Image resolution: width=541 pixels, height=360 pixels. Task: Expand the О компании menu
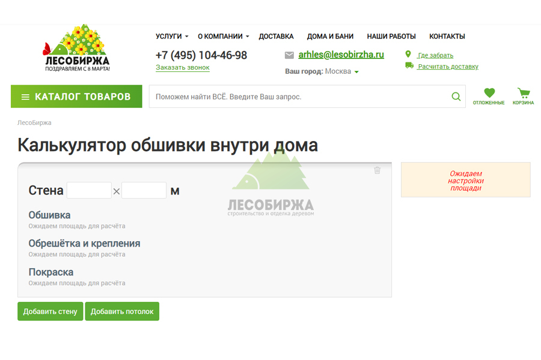tap(223, 37)
